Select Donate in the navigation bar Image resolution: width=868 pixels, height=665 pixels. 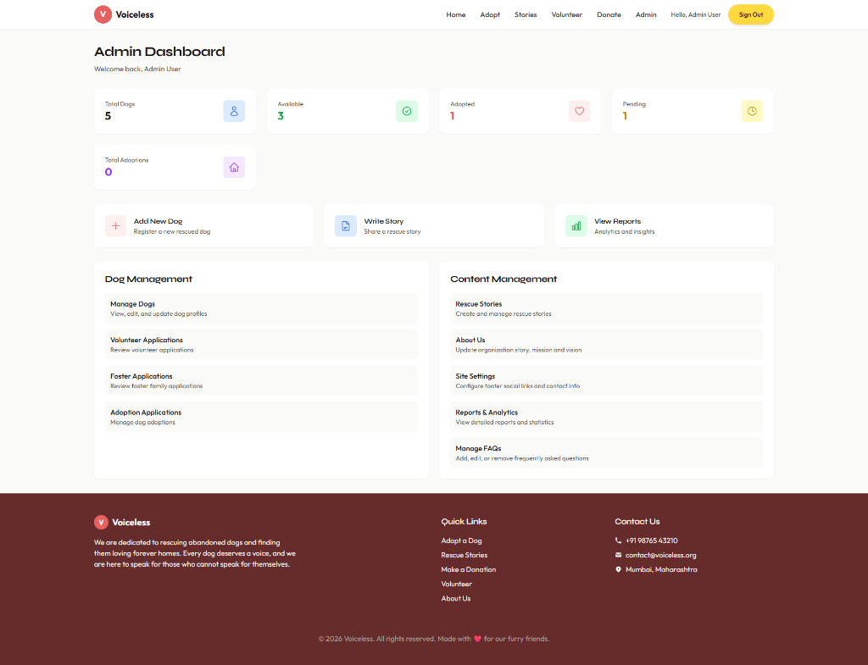click(609, 14)
